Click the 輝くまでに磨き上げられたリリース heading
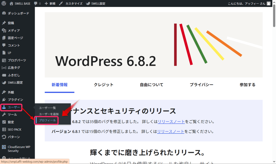Viewport: 276px width, 164px height. 147,153
